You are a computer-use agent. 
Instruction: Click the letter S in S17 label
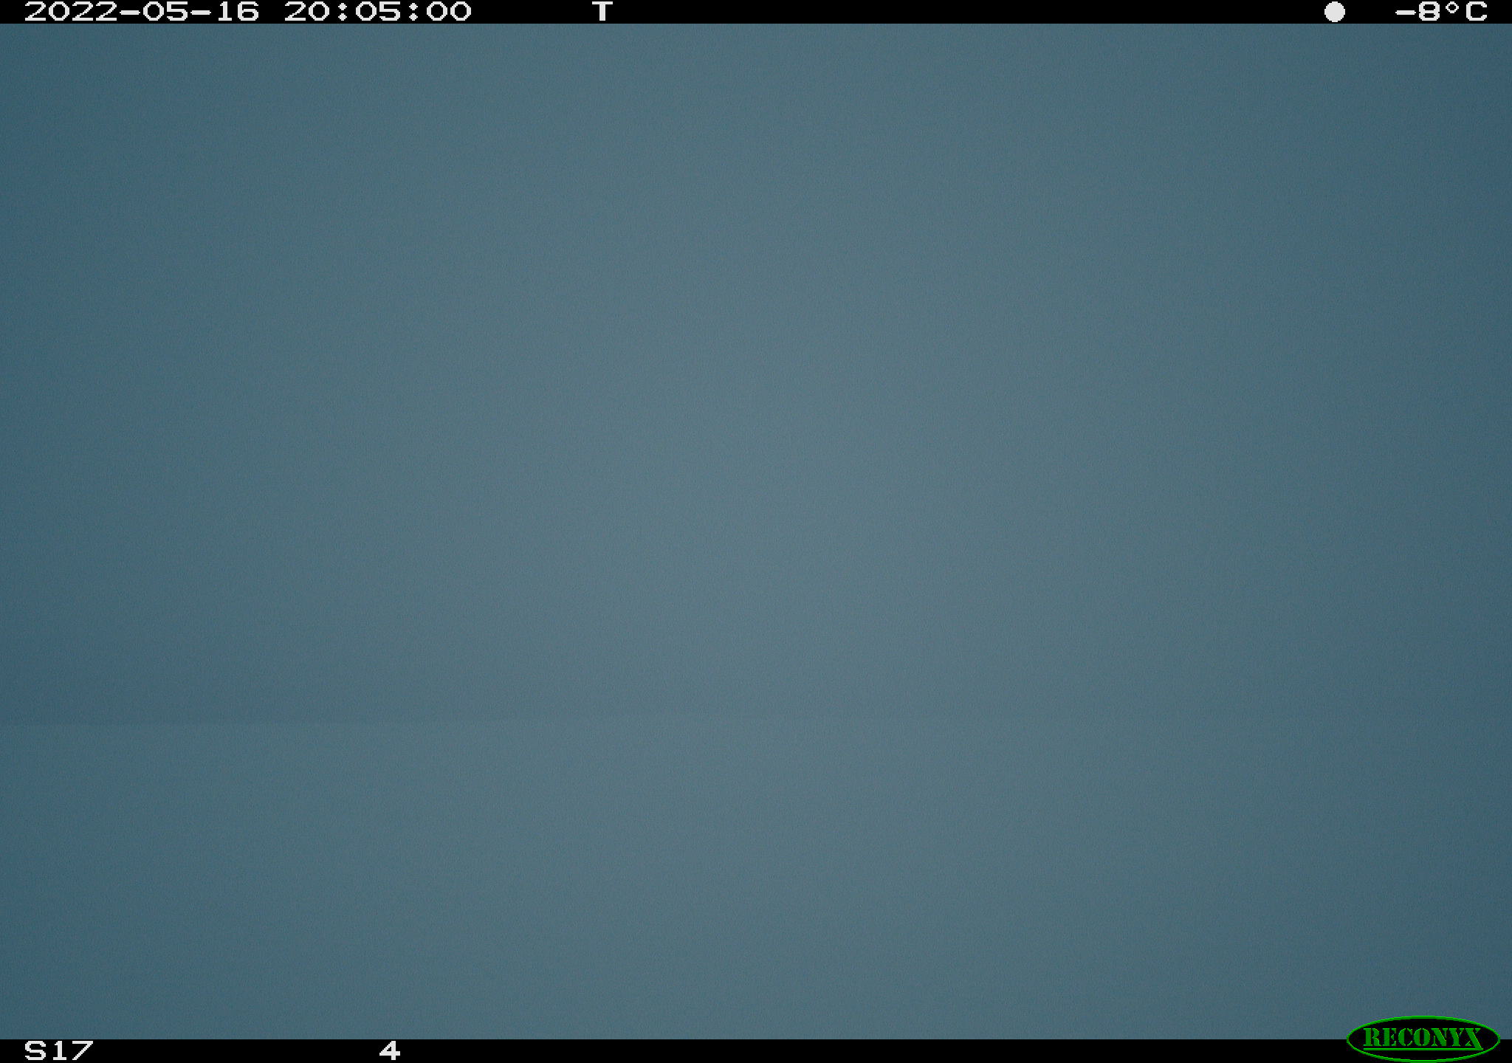coord(35,1050)
